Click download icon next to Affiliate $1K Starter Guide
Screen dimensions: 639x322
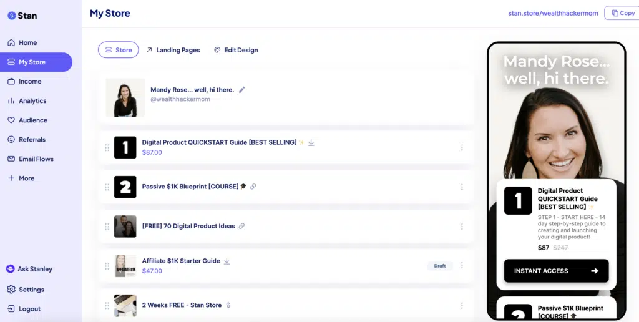(227, 261)
